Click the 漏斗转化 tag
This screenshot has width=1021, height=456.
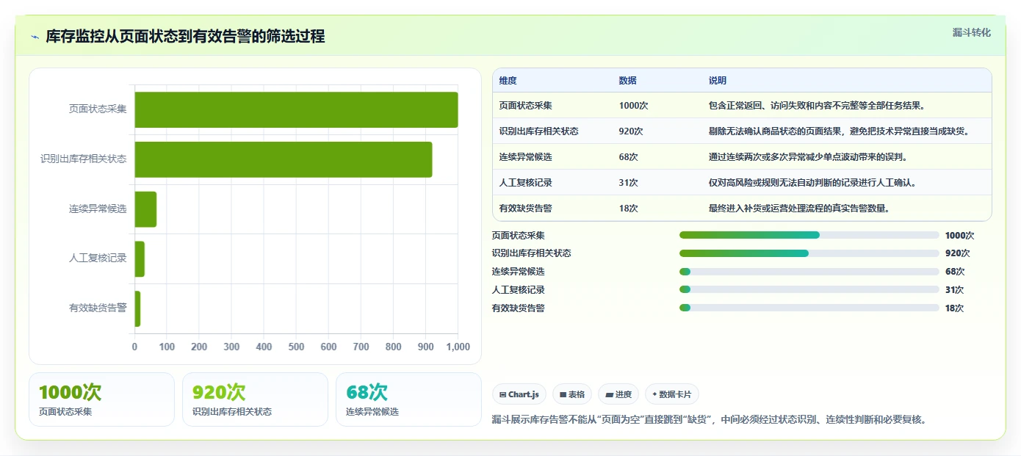pyautogui.click(x=971, y=32)
